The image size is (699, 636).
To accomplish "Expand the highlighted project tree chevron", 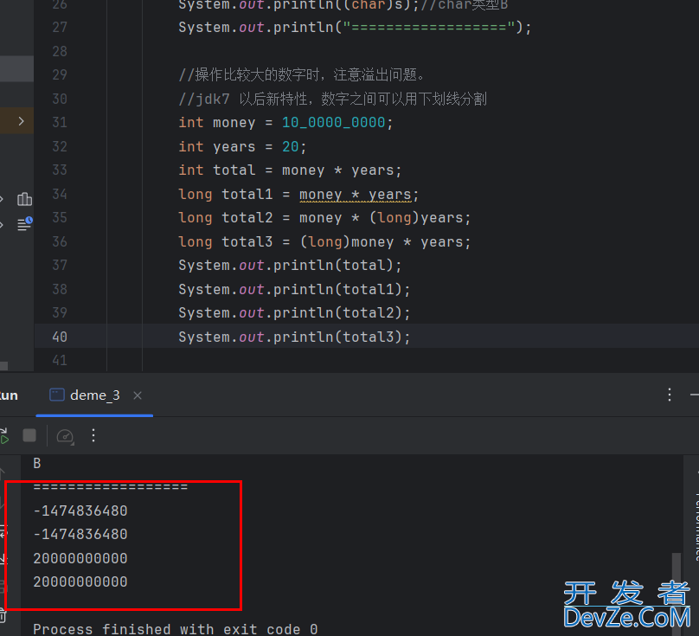I will point(21,121).
